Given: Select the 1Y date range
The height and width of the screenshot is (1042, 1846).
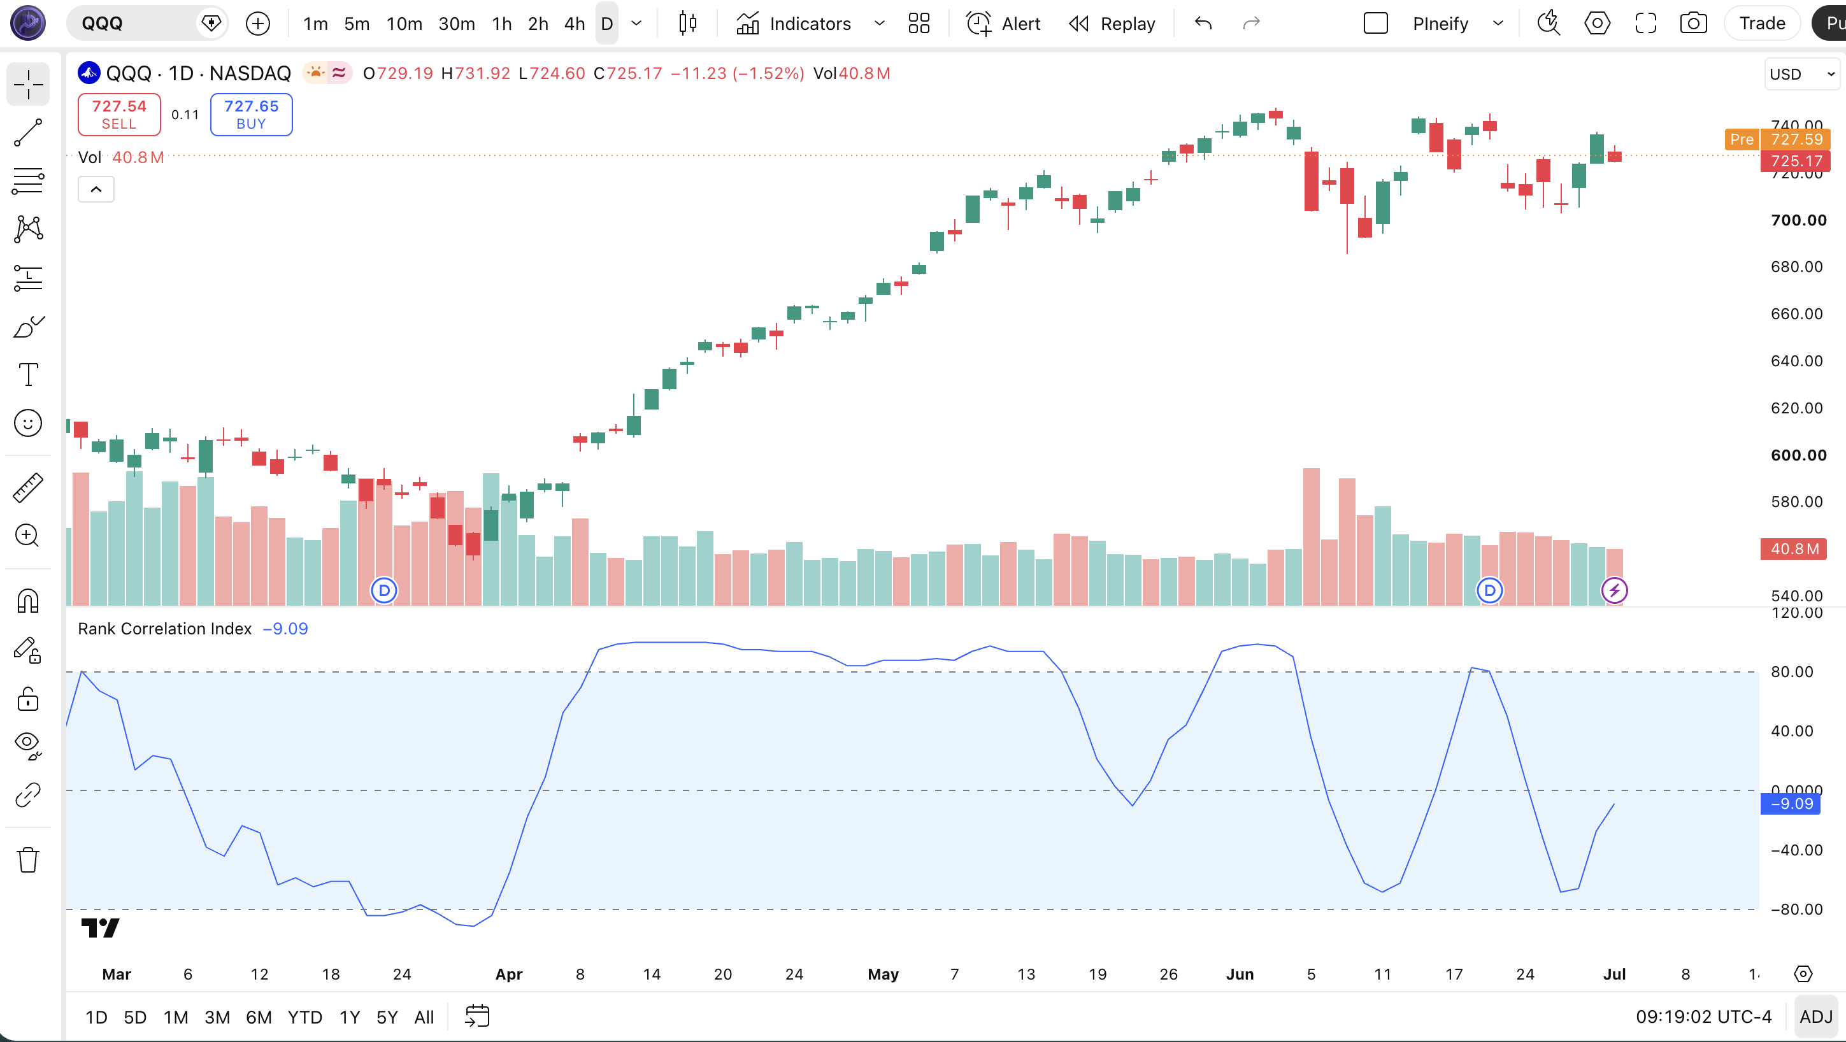Looking at the screenshot, I should pos(349,1017).
